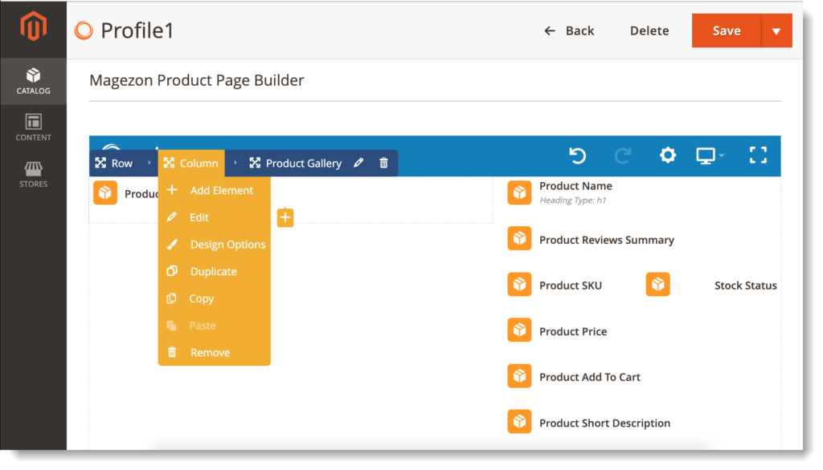Choose Remove from the column menu
Viewport: 823px width, 470px height.
[214, 353]
